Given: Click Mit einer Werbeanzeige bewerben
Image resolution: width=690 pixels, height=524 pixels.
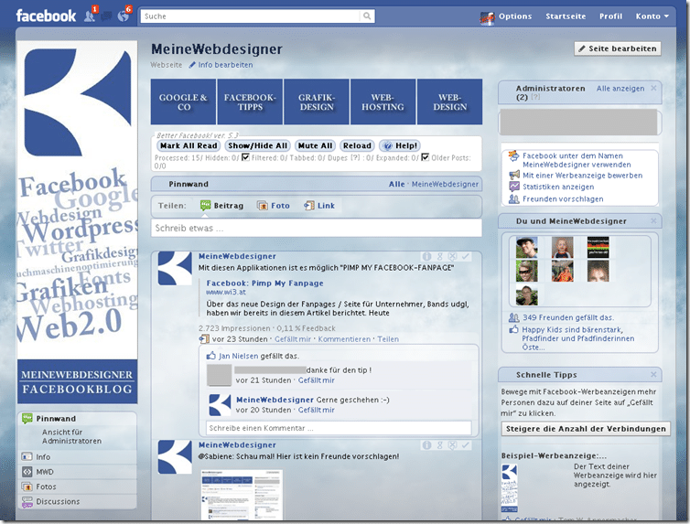Looking at the screenshot, I should pos(582,176).
